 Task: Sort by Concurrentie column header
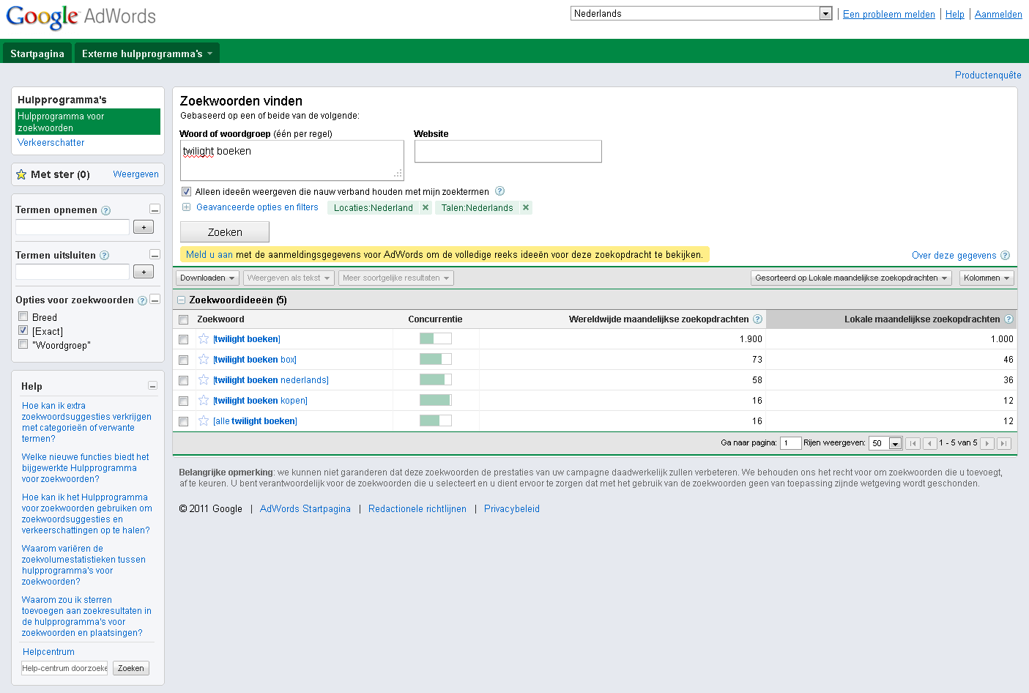[435, 319]
